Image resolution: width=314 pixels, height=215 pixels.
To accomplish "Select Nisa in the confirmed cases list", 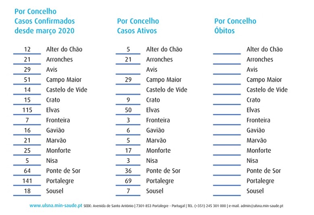I will [x=52, y=161].
